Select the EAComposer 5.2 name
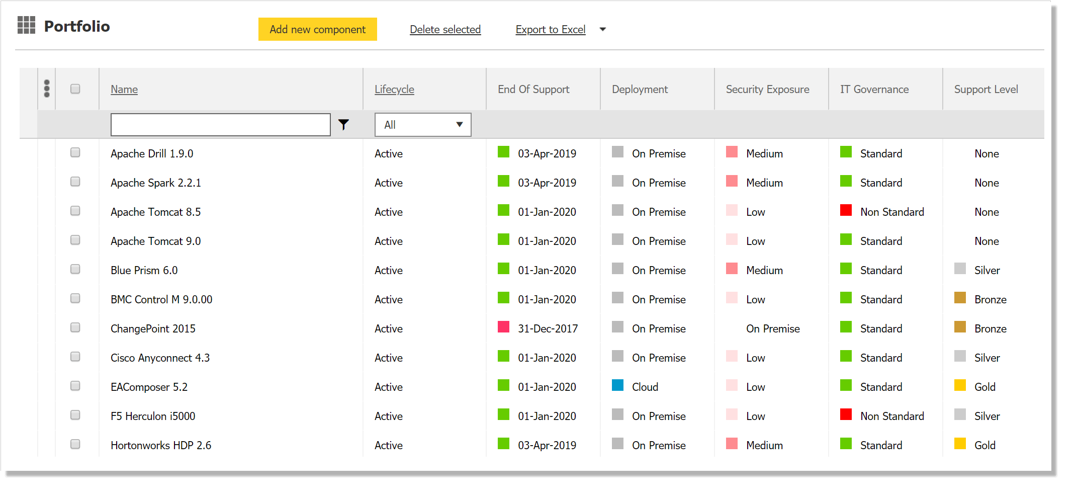This screenshot has width=1076, height=503. point(149,387)
